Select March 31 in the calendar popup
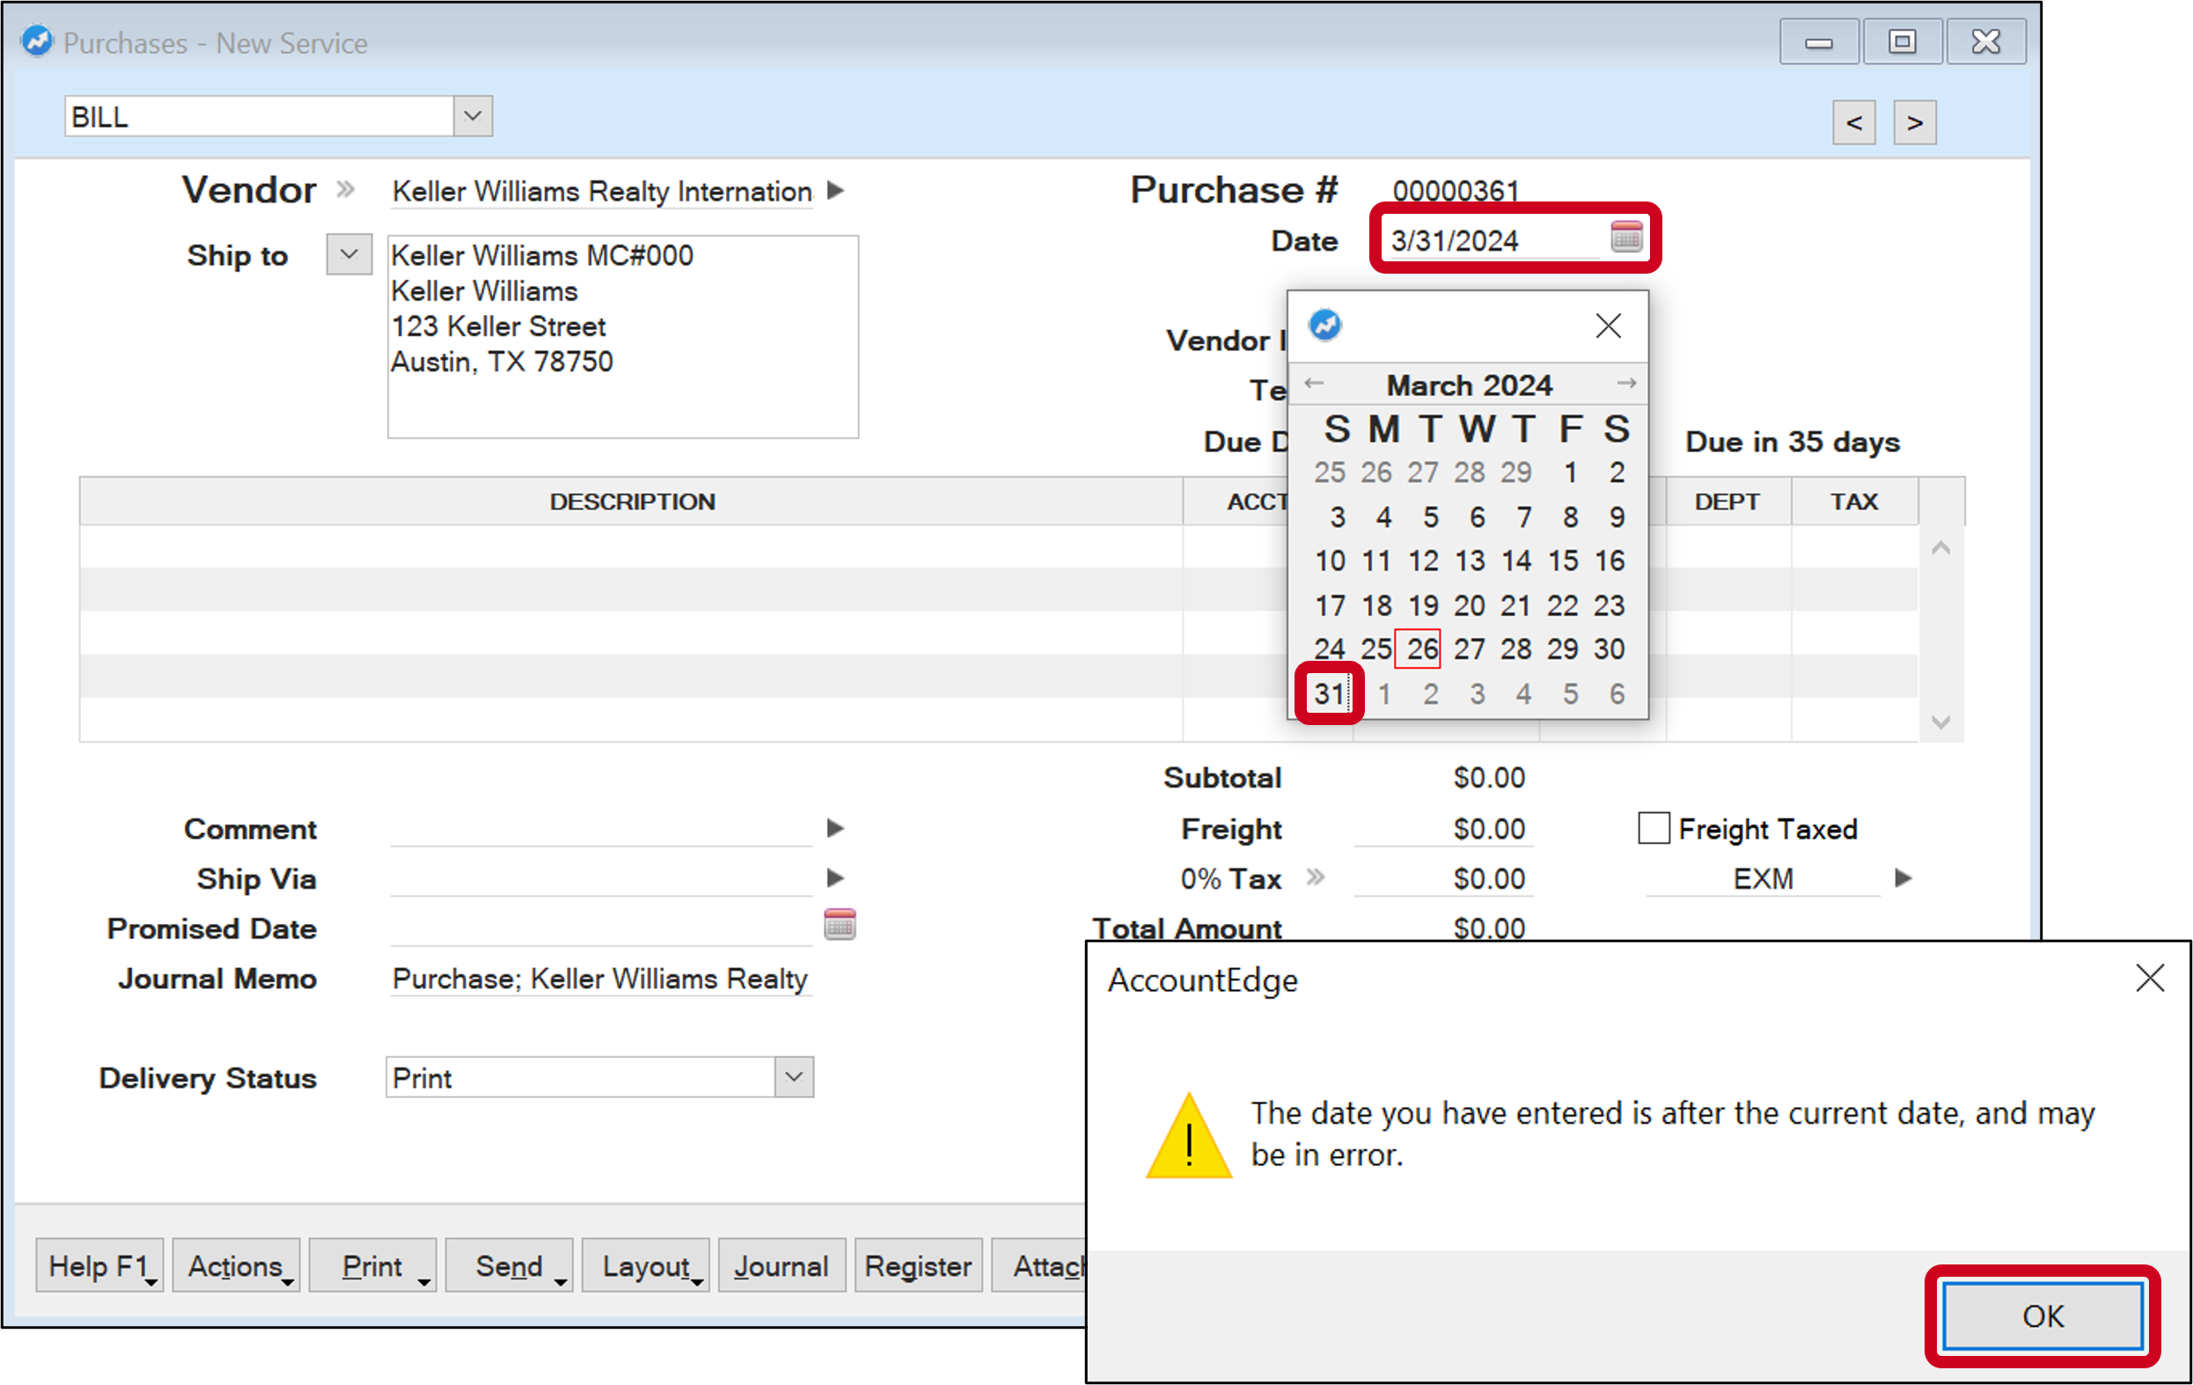The width and height of the screenshot is (2193, 1385). point(1331,693)
